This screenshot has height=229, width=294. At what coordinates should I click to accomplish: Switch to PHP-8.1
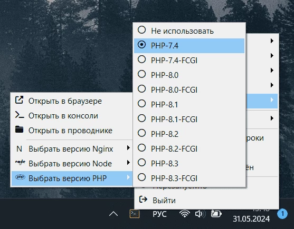pos(189,104)
